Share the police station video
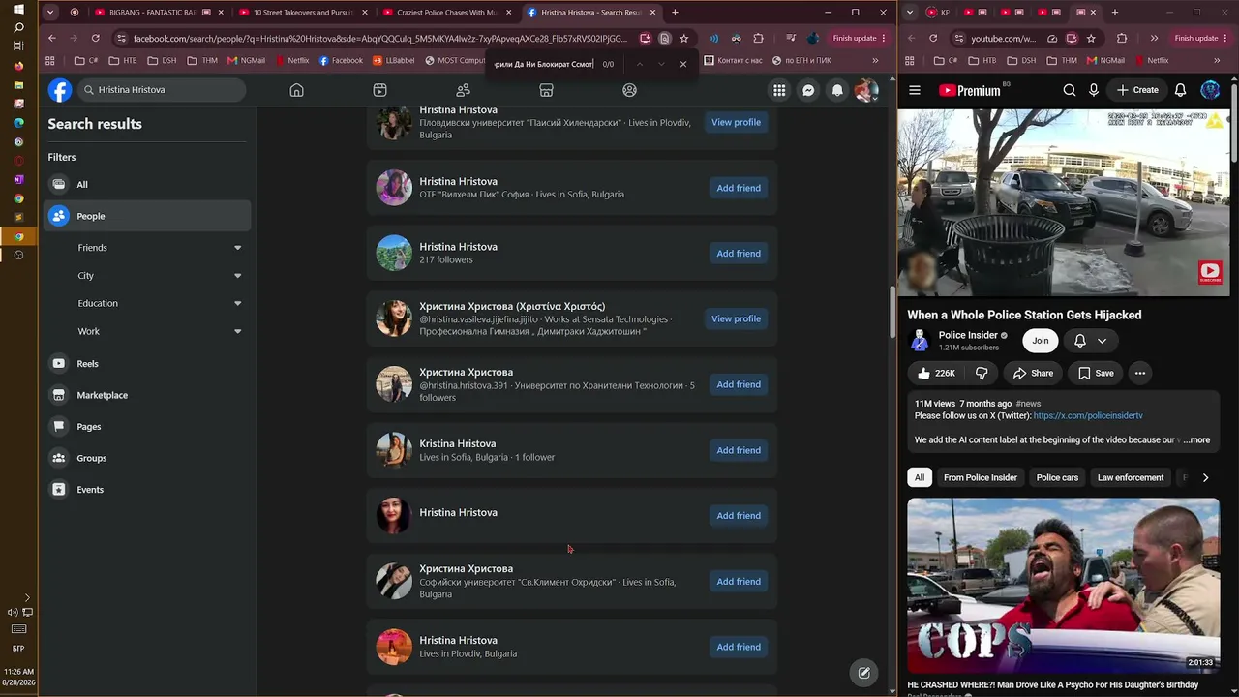Viewport: 1239px width, 697px height. [1032, 373]
